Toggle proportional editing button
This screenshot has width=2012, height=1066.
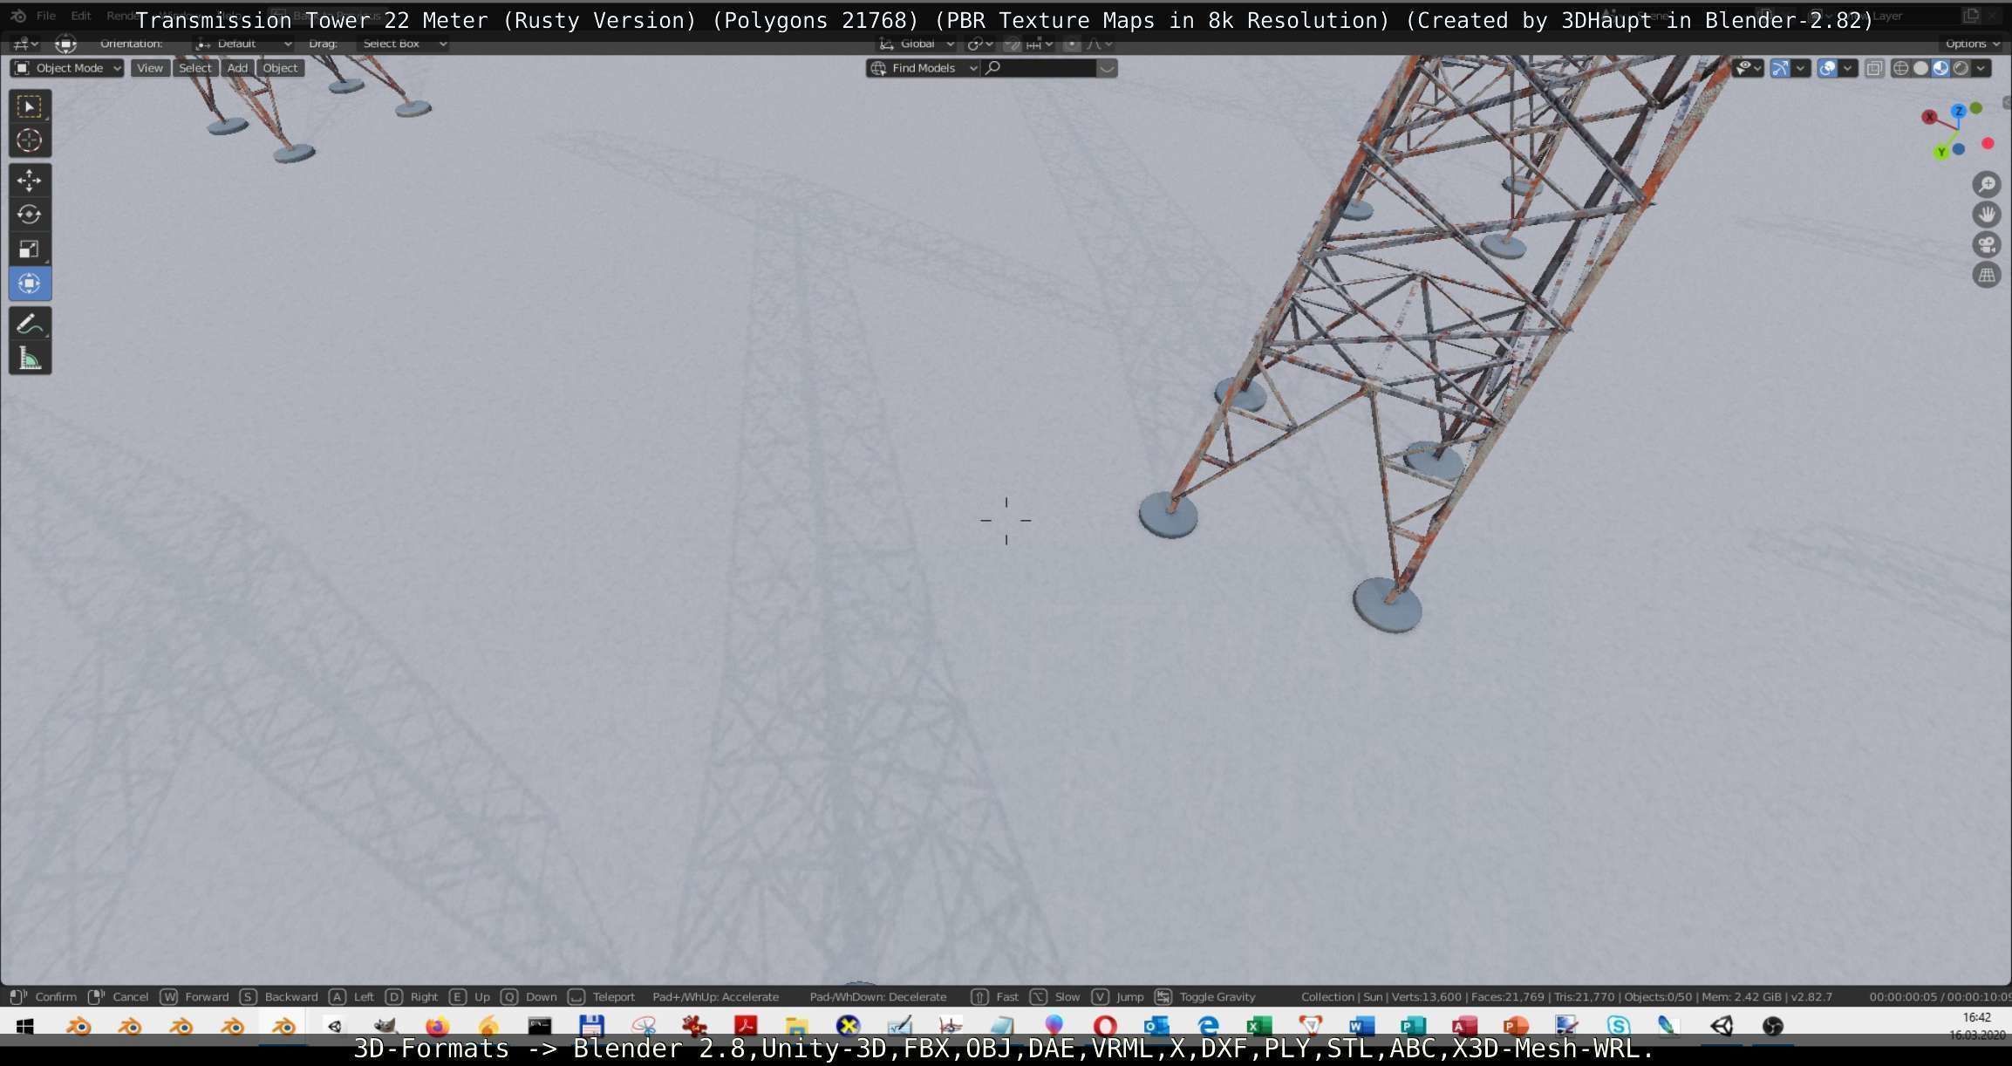click(1072, 44)
